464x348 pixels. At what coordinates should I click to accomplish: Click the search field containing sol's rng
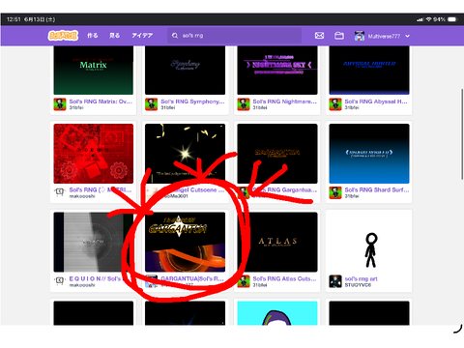click(234, 36)
